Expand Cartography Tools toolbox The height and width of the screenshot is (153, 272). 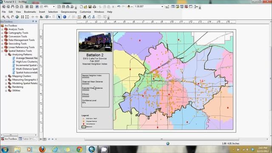click(2, 33)
